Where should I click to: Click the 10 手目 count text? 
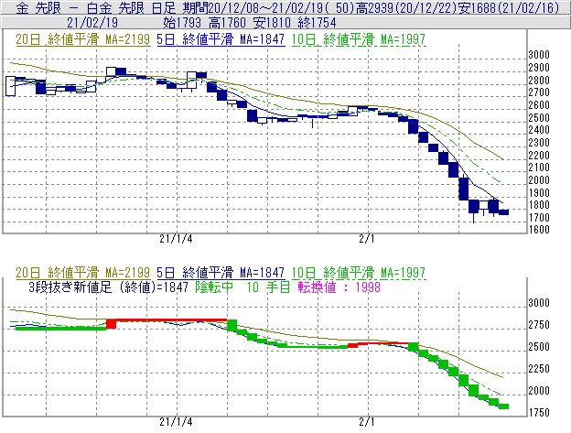pos(268,287)
